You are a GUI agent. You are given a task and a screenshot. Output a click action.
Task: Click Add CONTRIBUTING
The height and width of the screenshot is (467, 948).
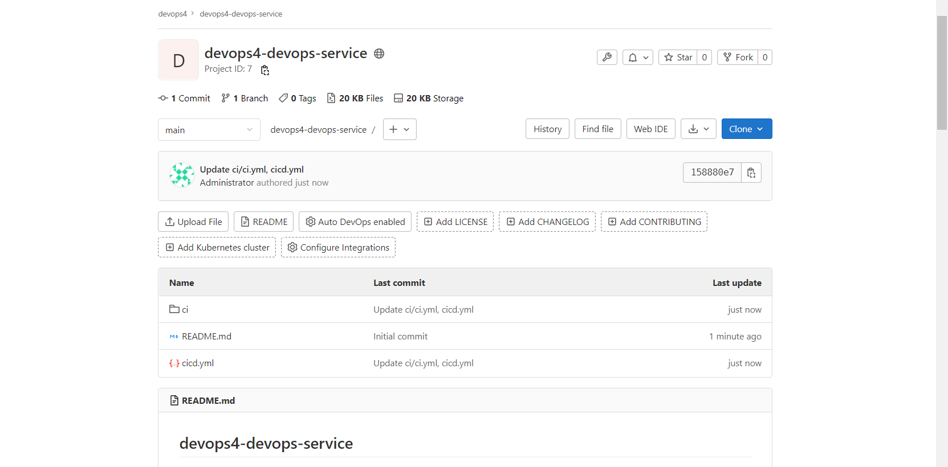[x=654, y=222]
